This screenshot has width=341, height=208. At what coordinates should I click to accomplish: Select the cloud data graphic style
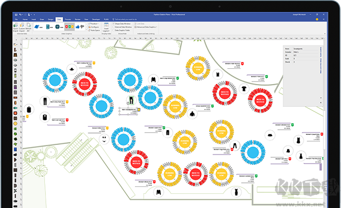39,27
